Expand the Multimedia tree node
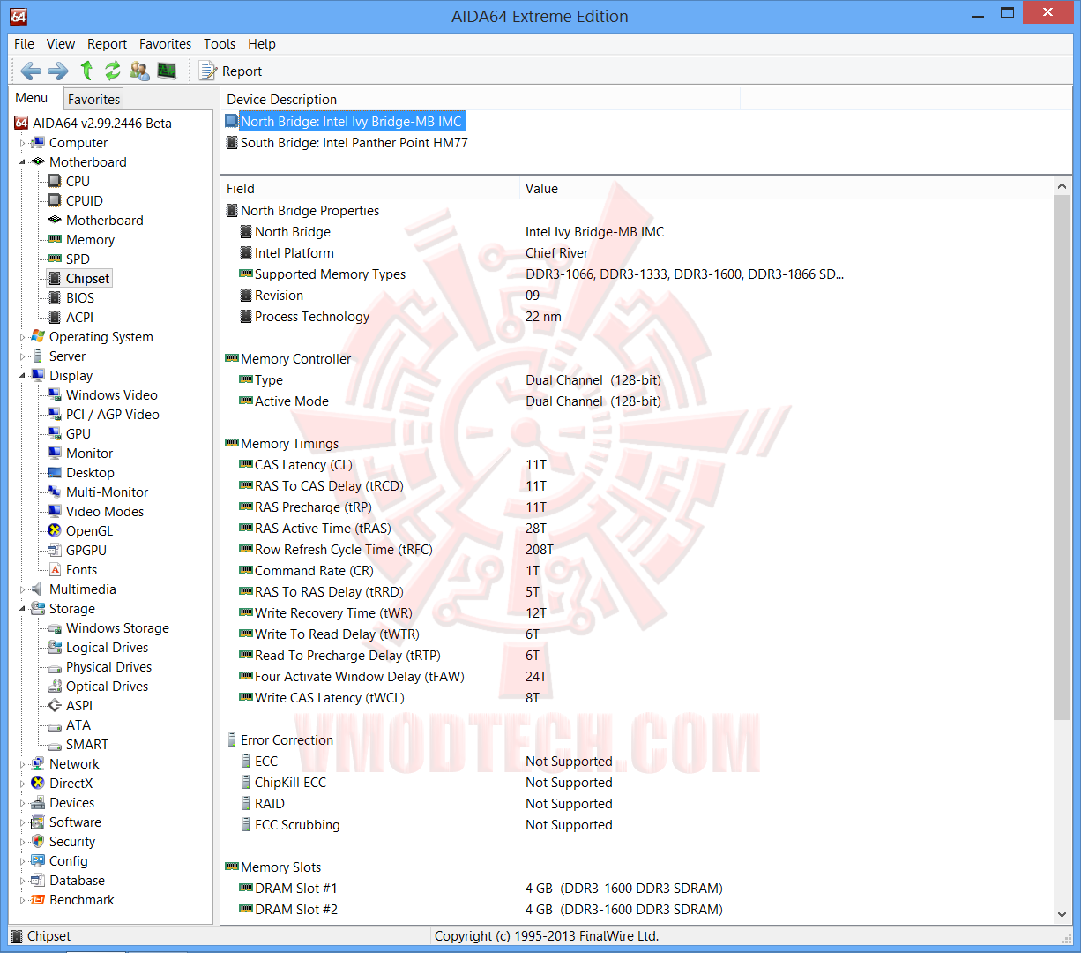The image size is (1081, 953). click(23, 589)
